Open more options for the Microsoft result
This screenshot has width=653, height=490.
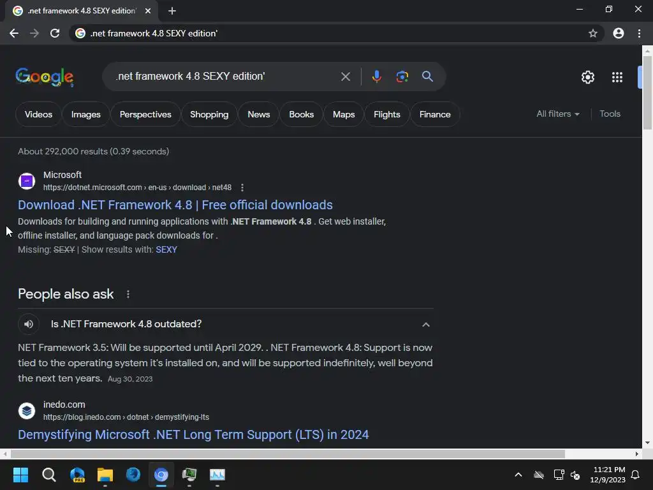(242, 188)
